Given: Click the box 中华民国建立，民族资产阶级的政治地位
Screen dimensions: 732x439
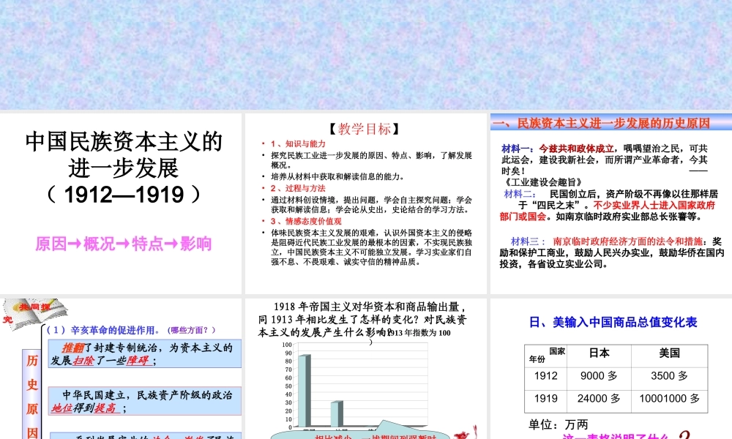Looking at the screenshot, I should click(145, 401).
